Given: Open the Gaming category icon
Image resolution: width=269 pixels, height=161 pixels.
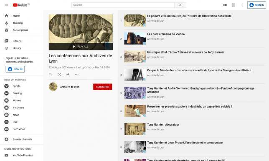Looking at the screenshot, I should click(6, 93).
